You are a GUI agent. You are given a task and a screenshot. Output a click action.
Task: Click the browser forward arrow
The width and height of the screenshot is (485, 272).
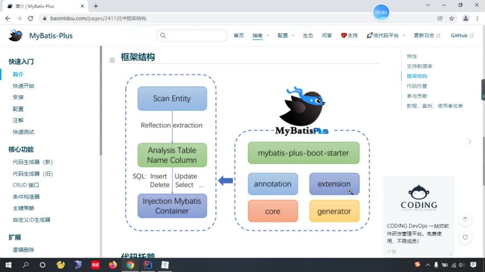[x=19, y=18]
